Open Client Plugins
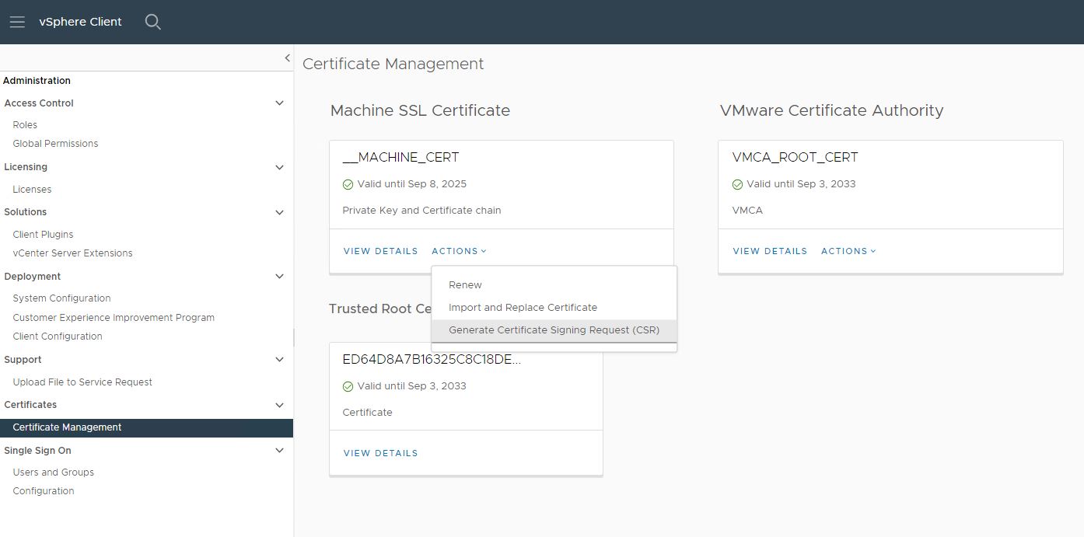The height and width of the screenshot is (537, 1084). click(x=43, y=234)
